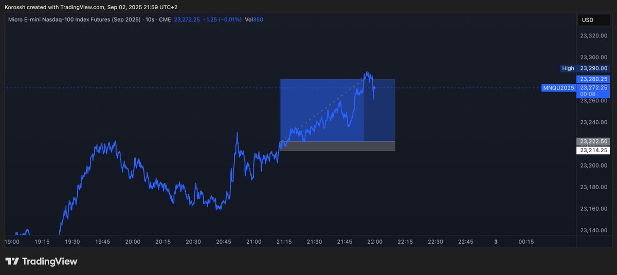Click the 22:00 time axis label

(x=375, y=242)
